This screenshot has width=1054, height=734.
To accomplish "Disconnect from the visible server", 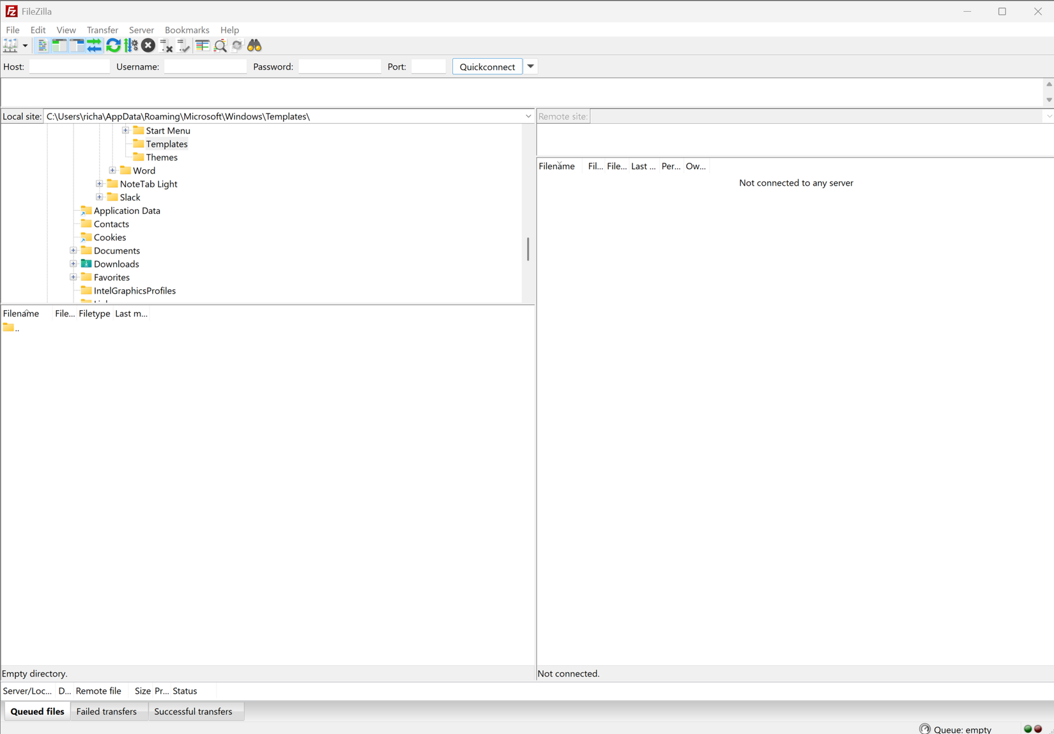I will pos(166,45).
